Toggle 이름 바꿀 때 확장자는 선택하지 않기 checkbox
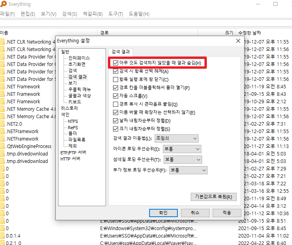The height and width of the screenshot is (245, 292). [115, 113]
